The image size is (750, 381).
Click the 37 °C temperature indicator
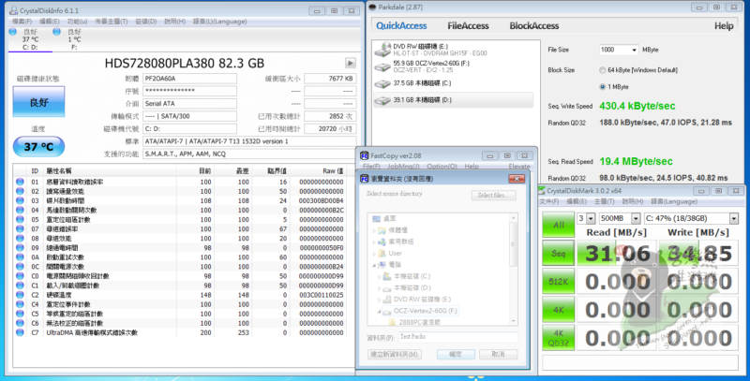click(38, 147)
